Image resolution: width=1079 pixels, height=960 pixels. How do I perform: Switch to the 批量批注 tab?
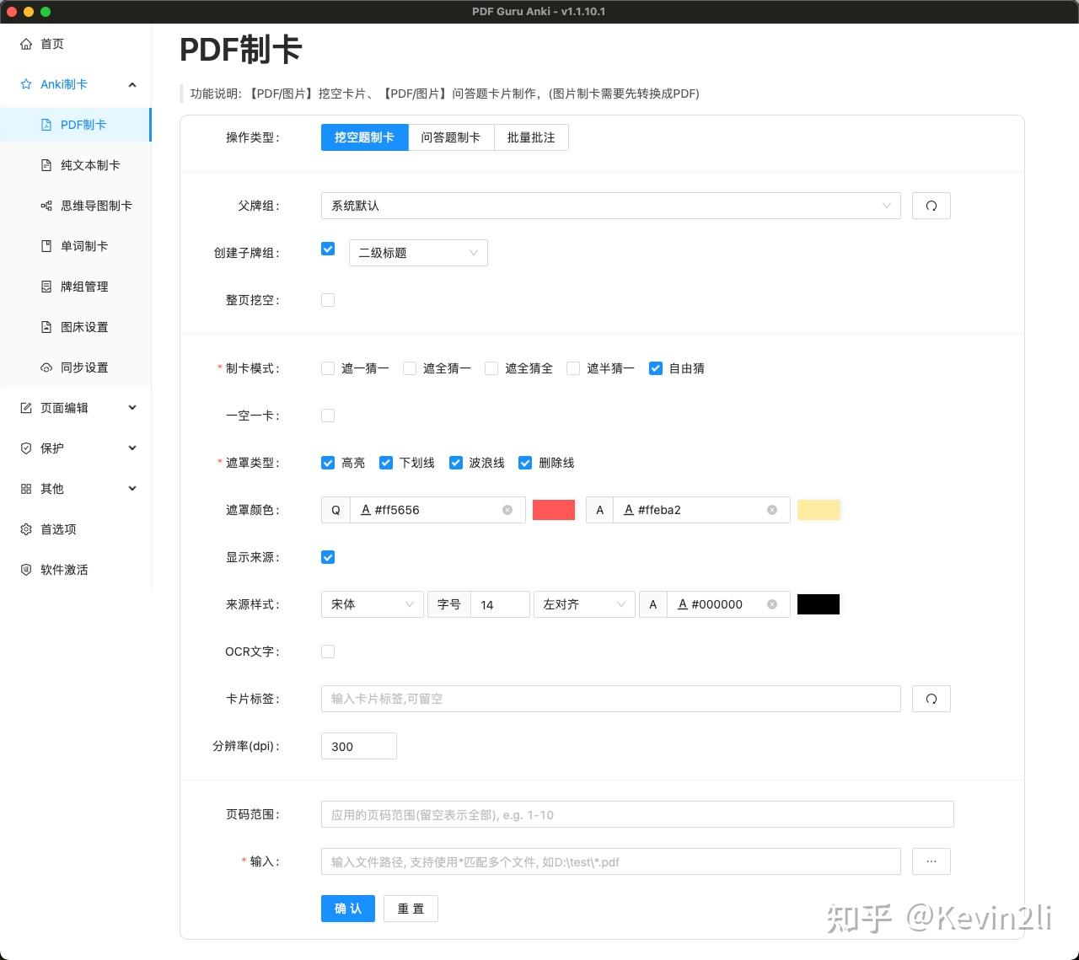(531, 137)
